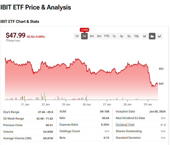Switch chart to 3m range
172x145 pixels.
(x=92, y=36)
